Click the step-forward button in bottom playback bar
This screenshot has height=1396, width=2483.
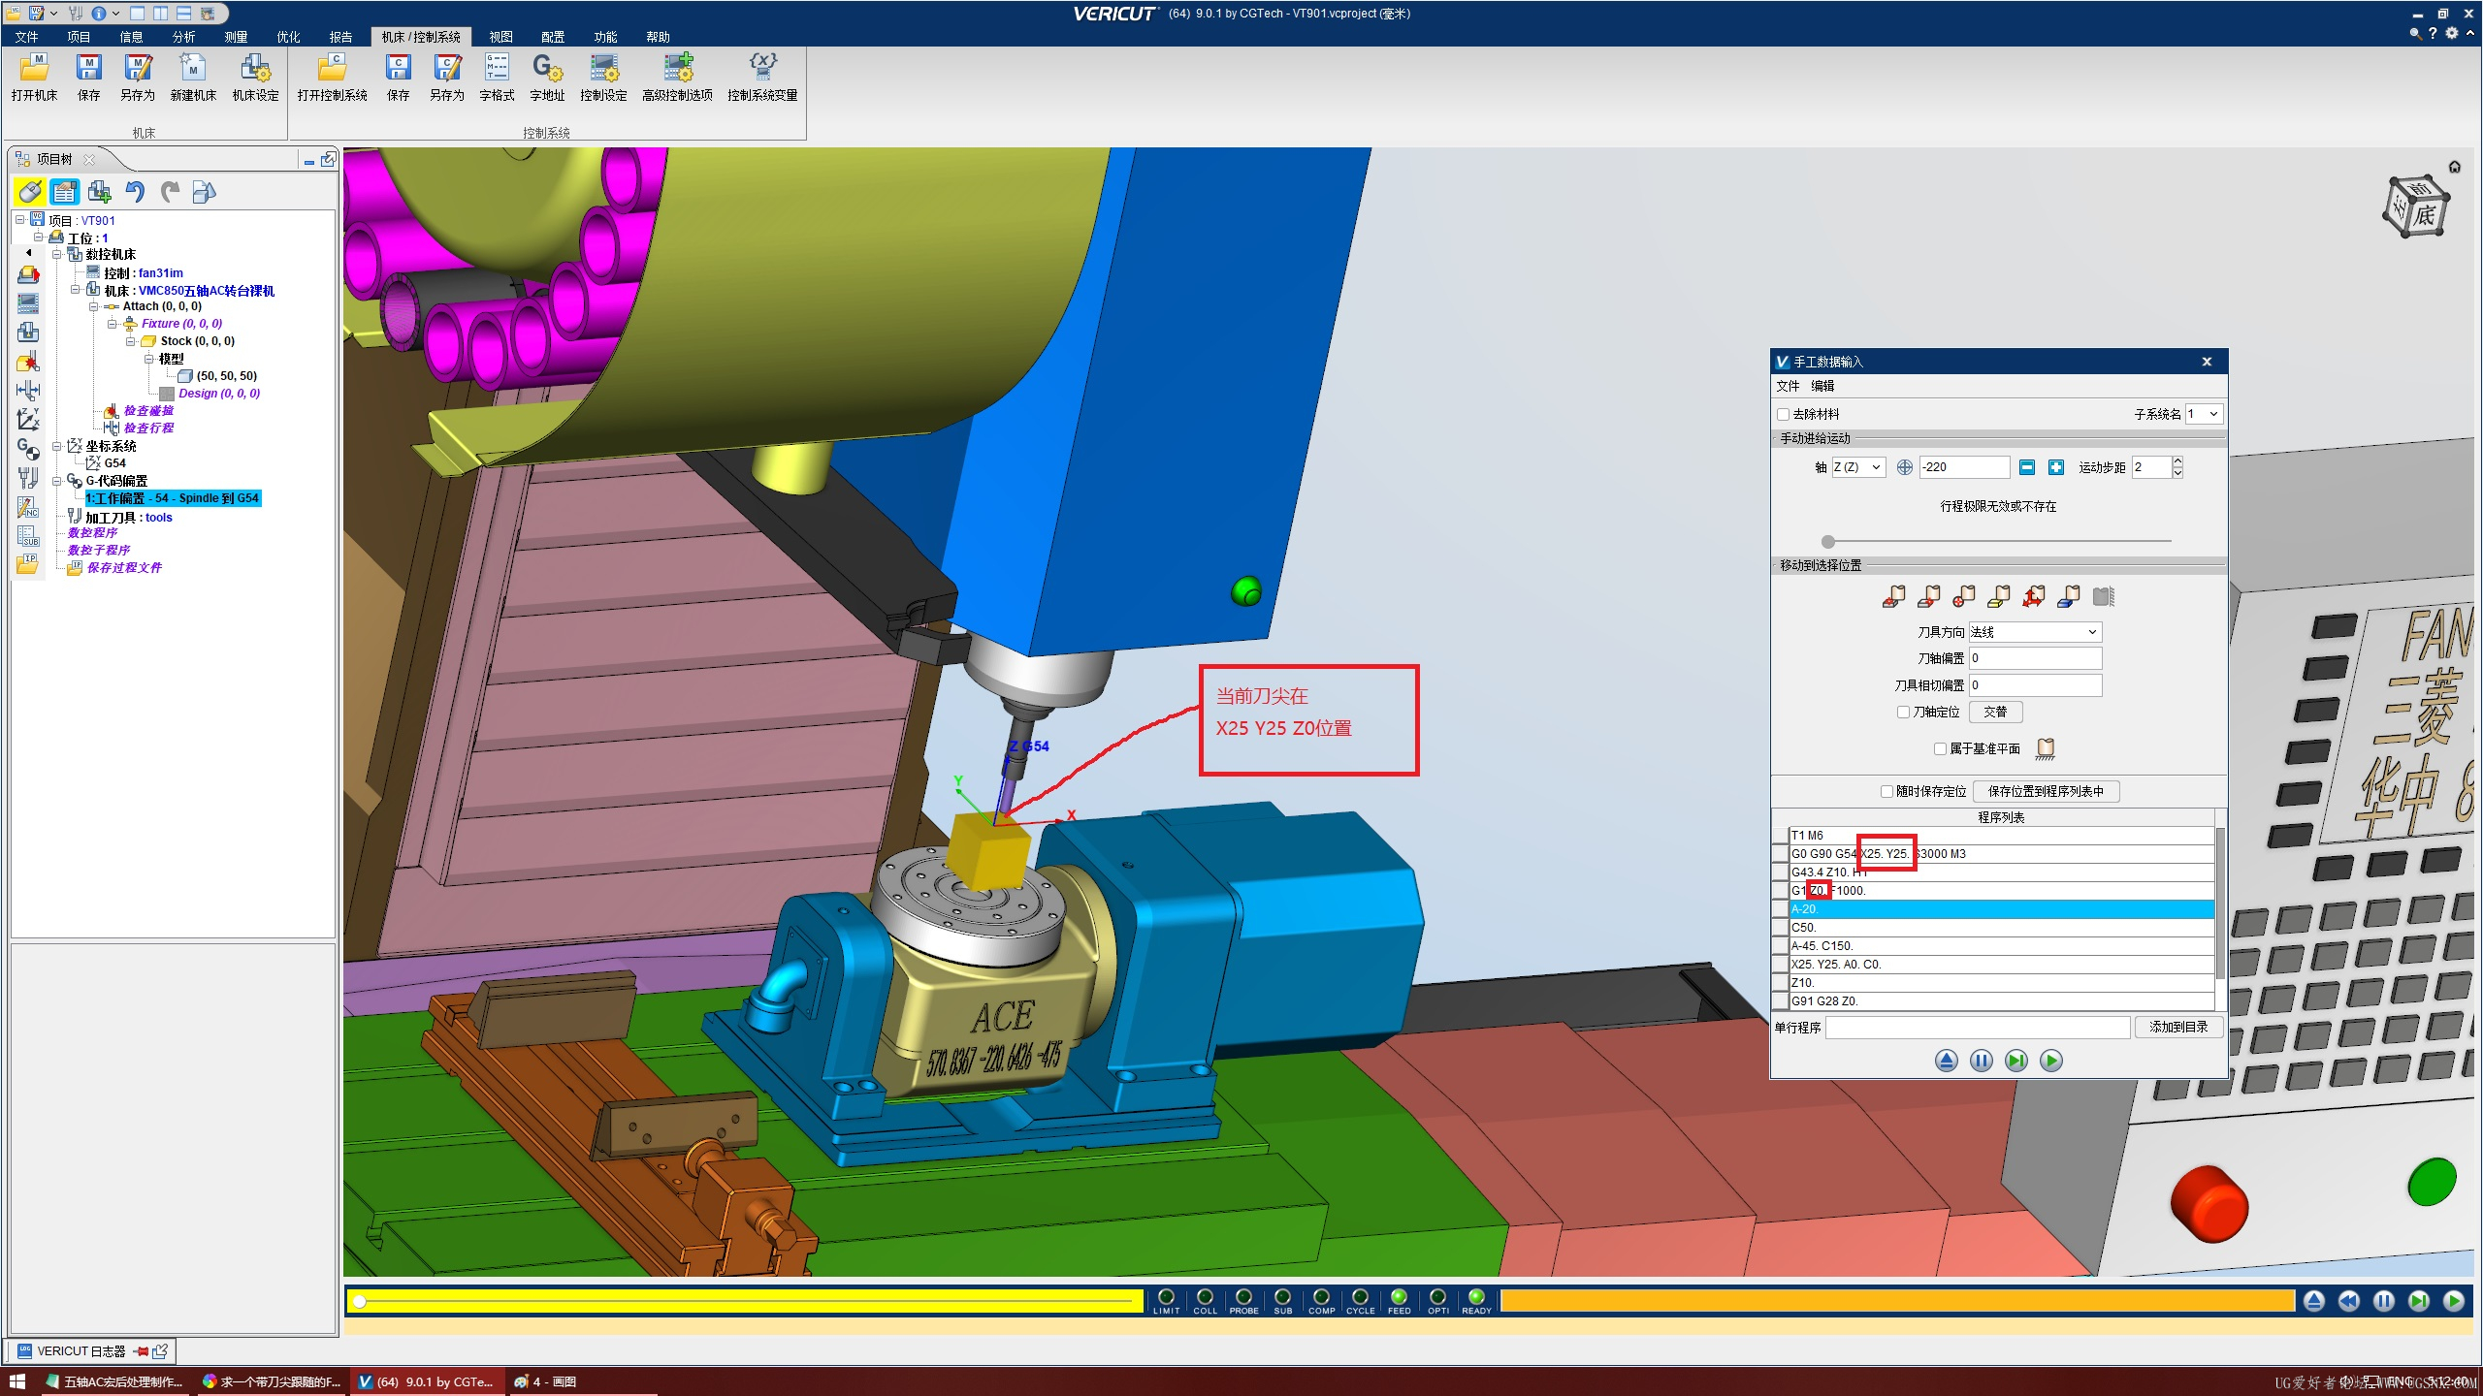click(x=2419, y=1301)
